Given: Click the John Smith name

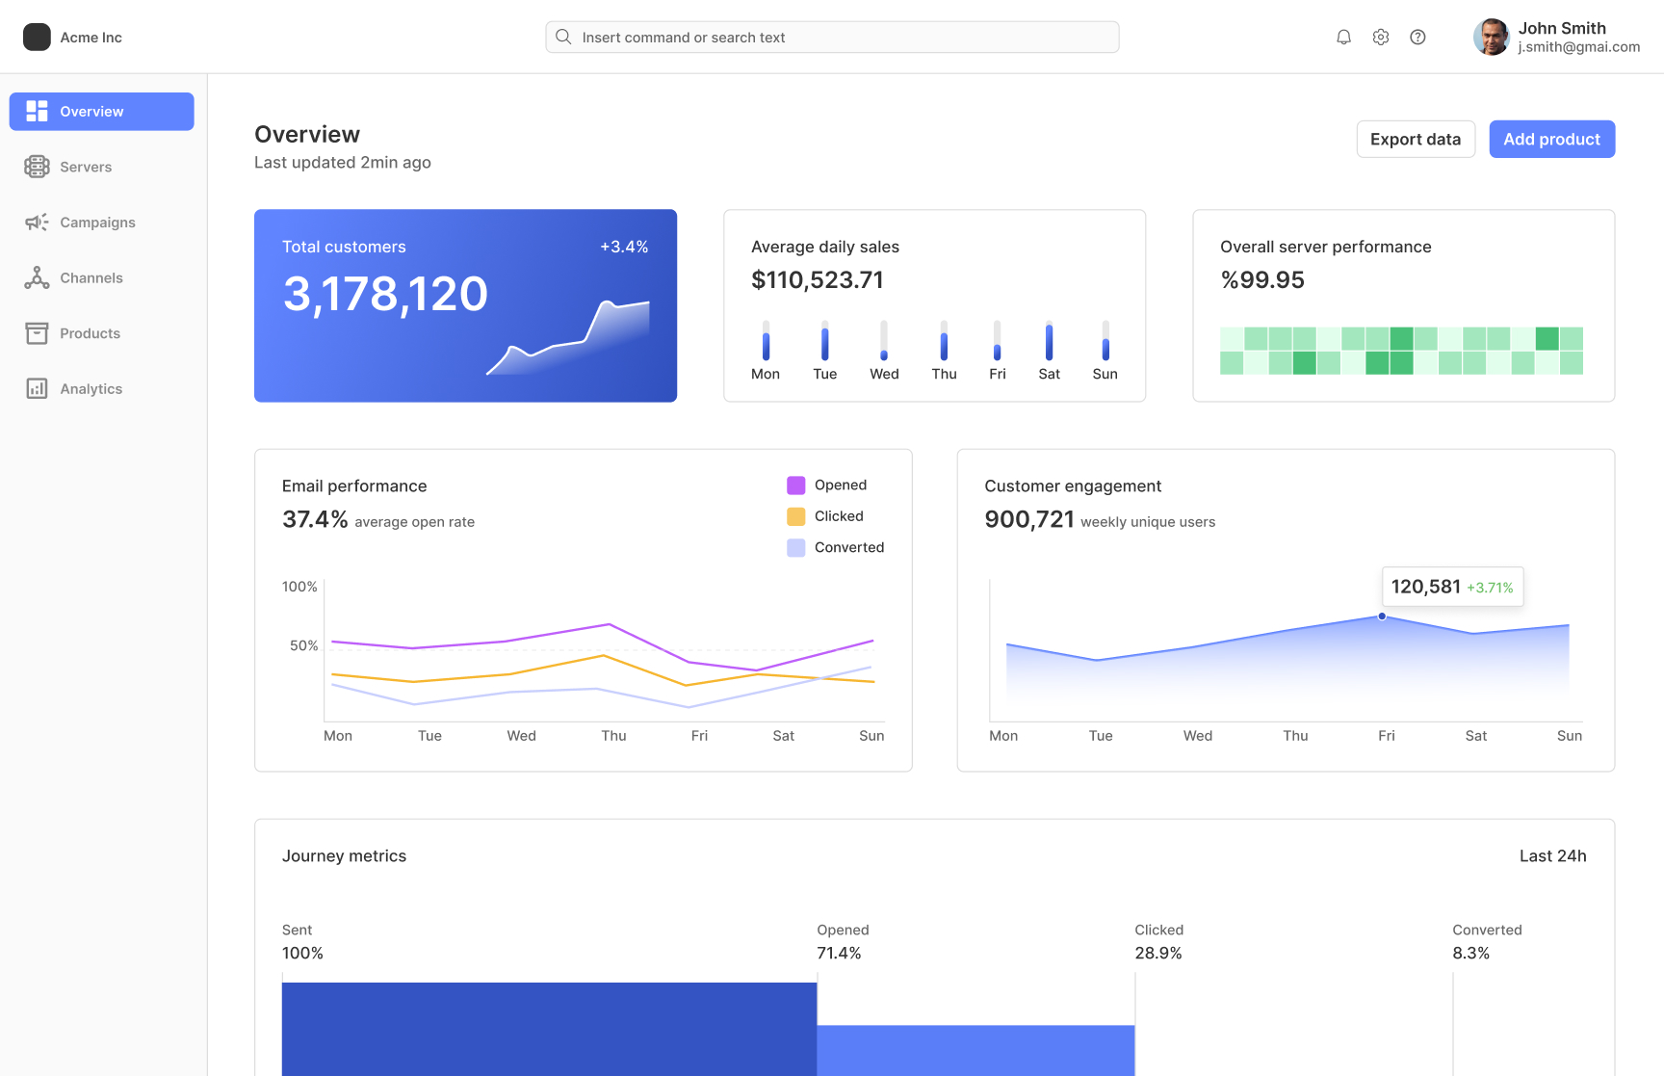Looking at the screenshot, I should click(x=1562, y=28).
